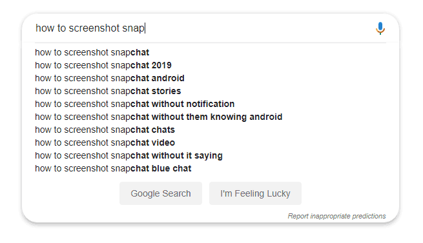This screenshot has height=243, width=423.
Task: Click the divider line under search box
Action: pyautogui.click(x=211, y=43)
